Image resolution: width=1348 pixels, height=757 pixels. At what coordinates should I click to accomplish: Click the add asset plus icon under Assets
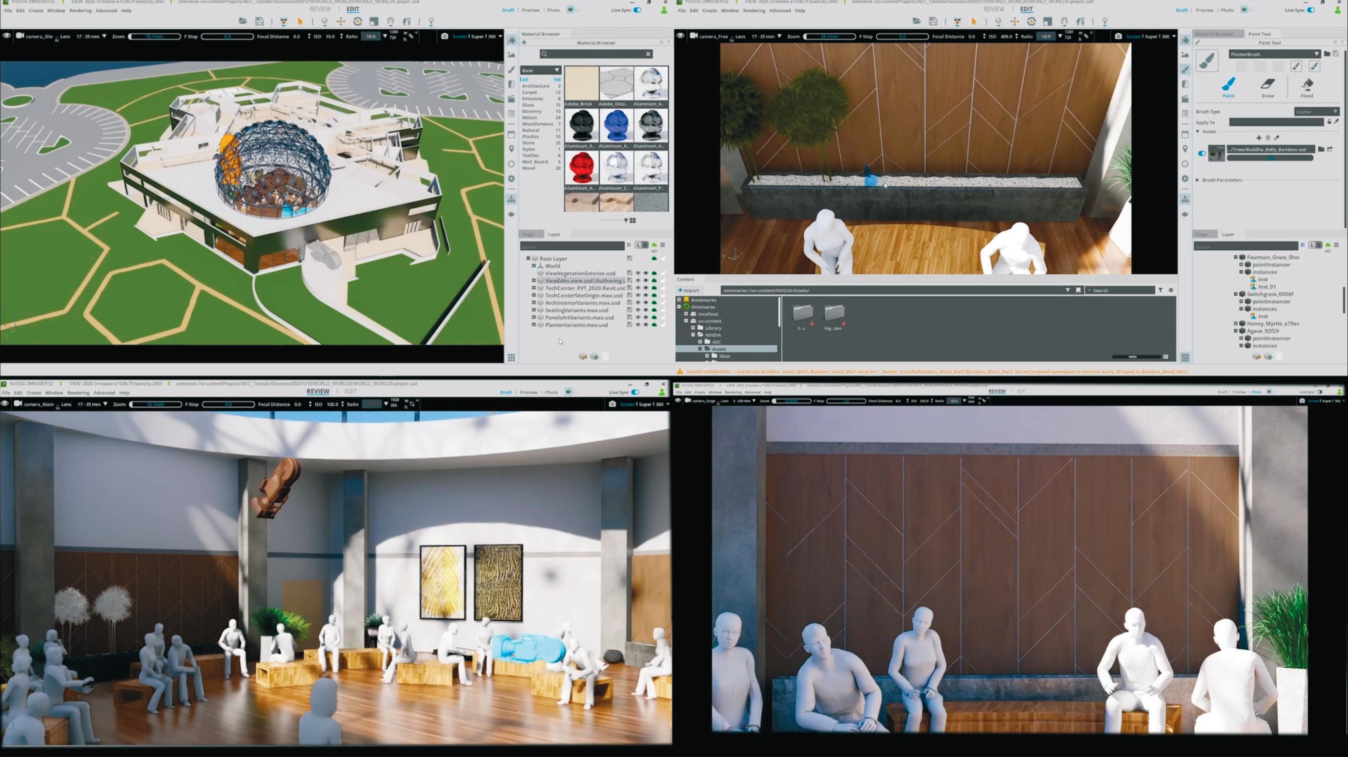pyautogui.click(x=1259, y=138)
